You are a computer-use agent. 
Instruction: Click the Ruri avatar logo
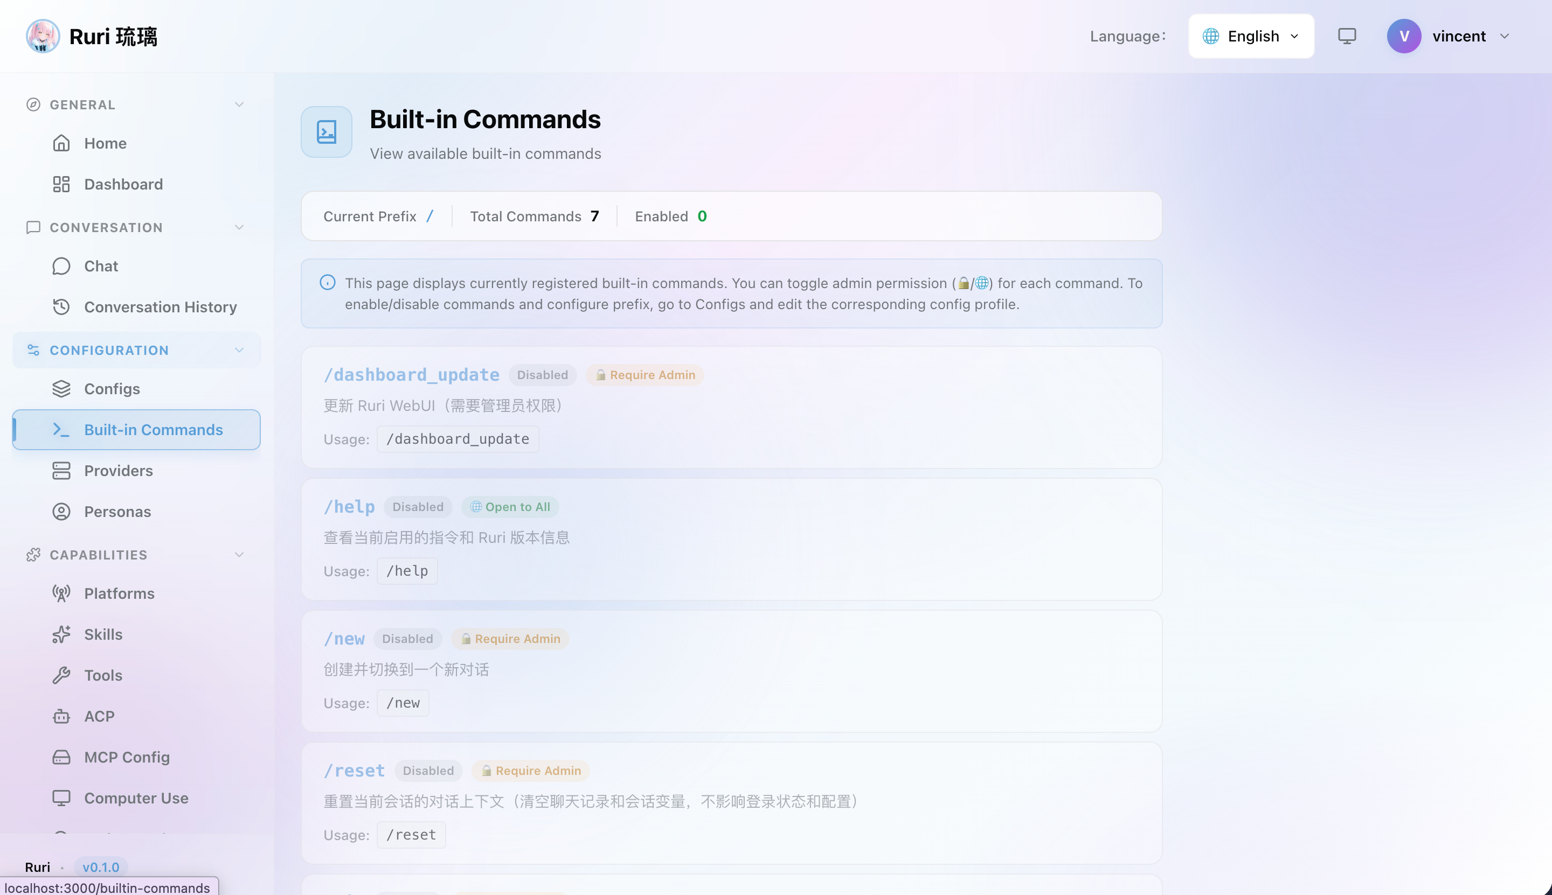[43, 36]
